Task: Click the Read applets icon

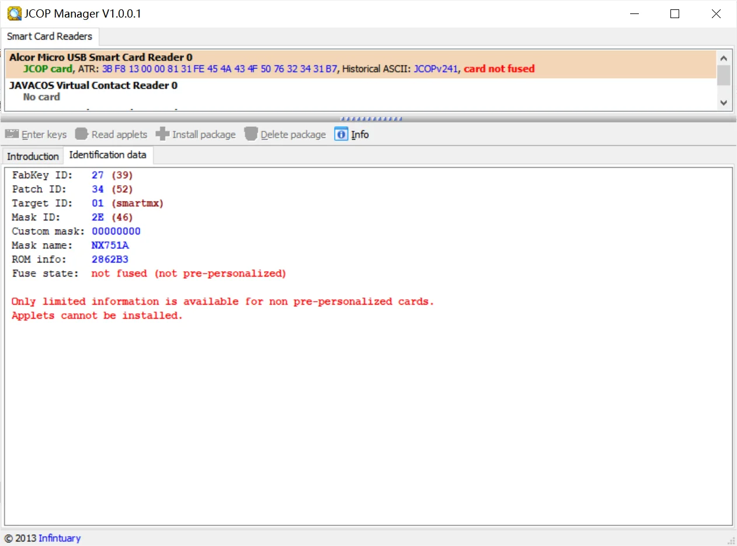Action: coord(81,134)
